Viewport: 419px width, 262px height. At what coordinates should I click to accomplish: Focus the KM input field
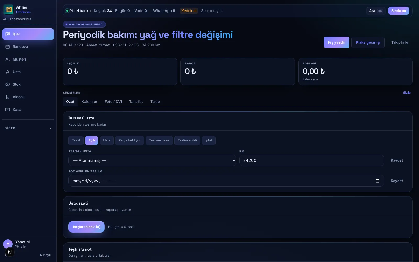[x=312, y=160]
